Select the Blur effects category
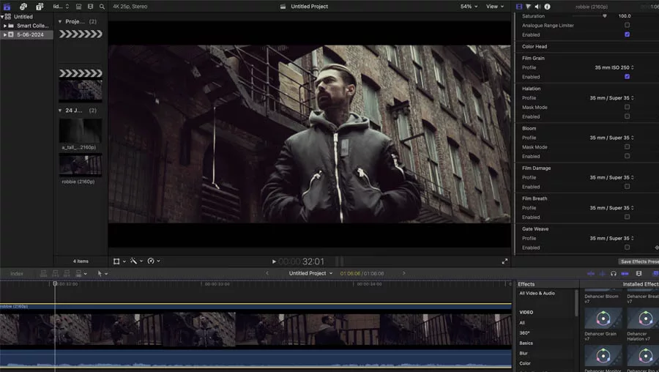The height and width of the screenshot is (372, 659). click(524, 353)
